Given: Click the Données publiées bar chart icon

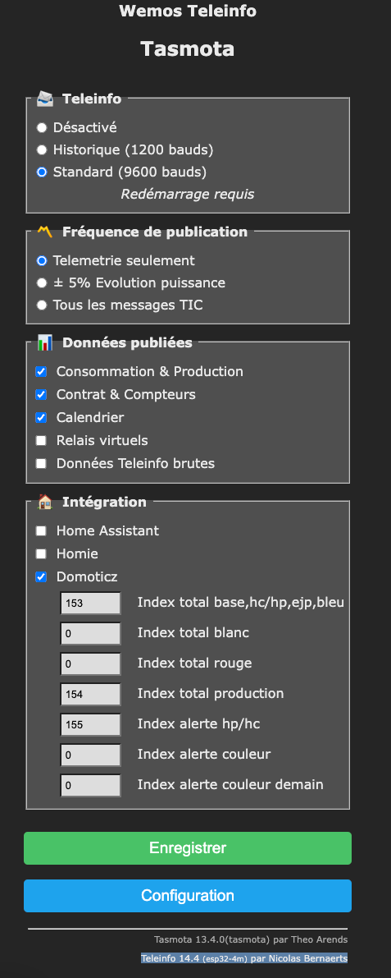Looking at the screenshot, I should coord(45,342).
